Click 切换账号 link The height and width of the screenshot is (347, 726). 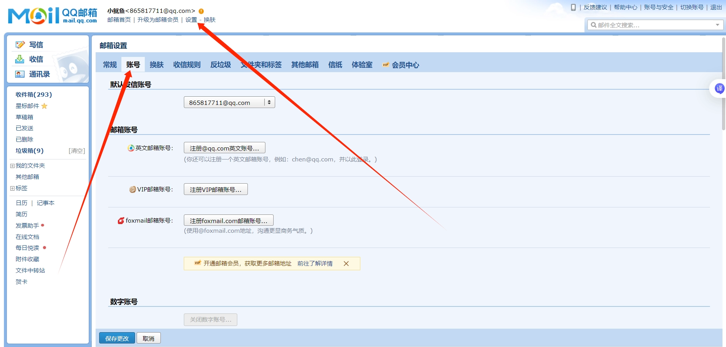pos(692,7)
